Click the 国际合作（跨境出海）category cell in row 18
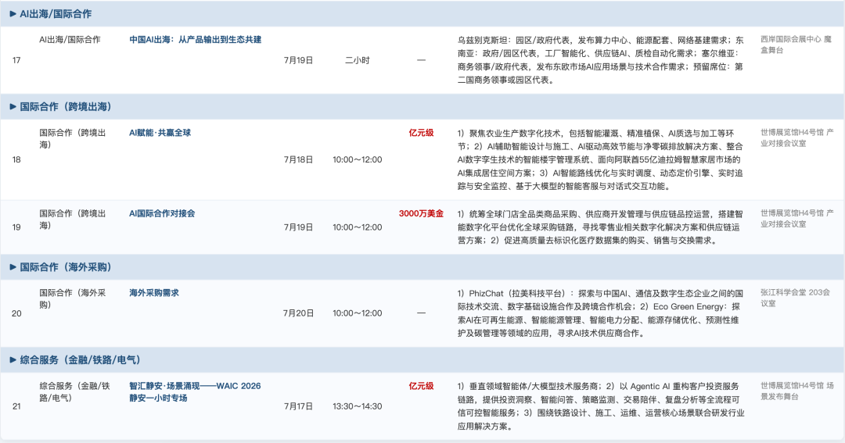This screenshot has width=845, height=443. point(72,138)
